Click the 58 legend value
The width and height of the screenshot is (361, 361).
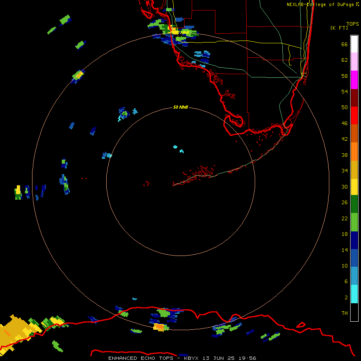(x=345, y=76)
